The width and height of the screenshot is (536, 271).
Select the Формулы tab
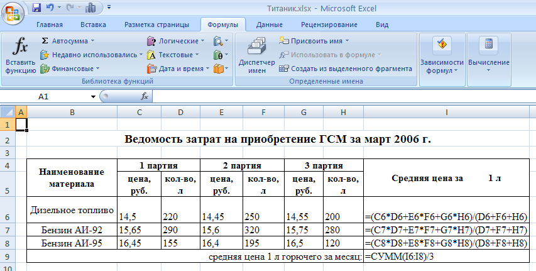coord(223,25)
